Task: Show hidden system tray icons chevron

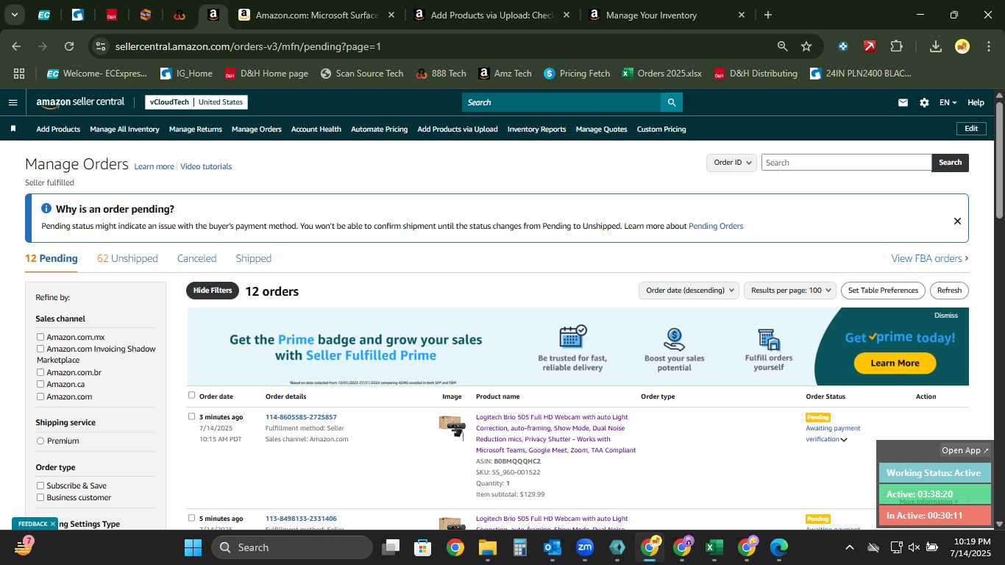Action: (x=849, y=547)
